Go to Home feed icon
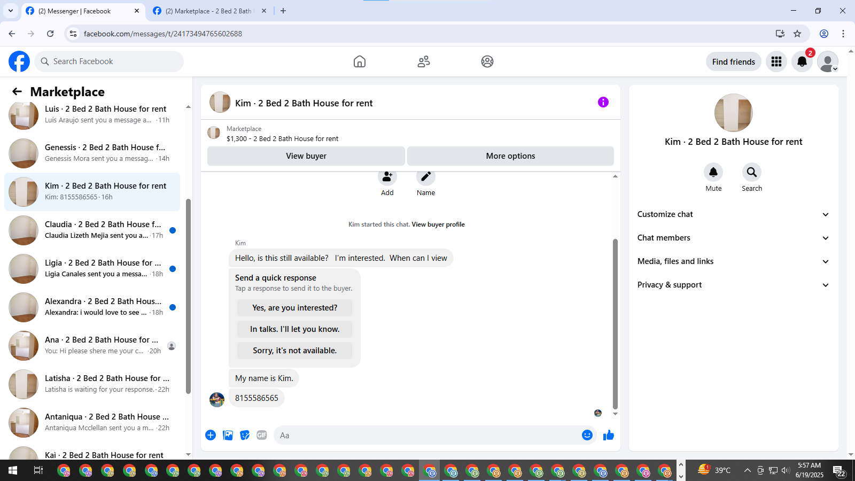Screen dimensions: 855x481 [x=360, y=61]
